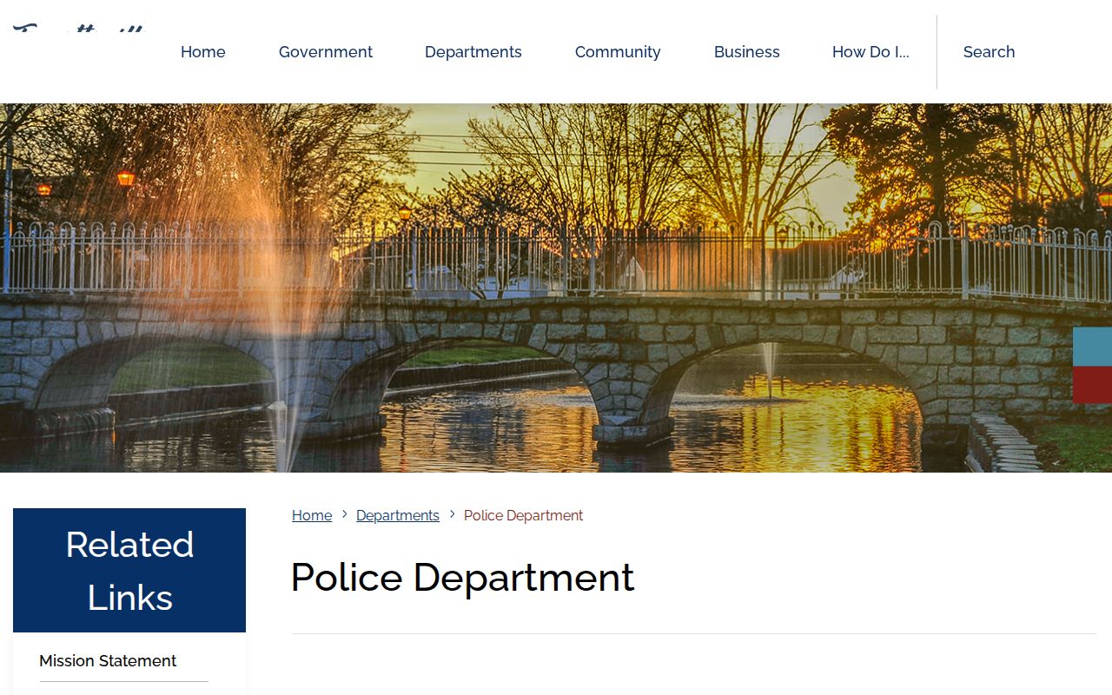Image resolution: width=1112 pixels, height=695 pixels.
Task: Click the stone bridge banner photo
Action: 556,288
